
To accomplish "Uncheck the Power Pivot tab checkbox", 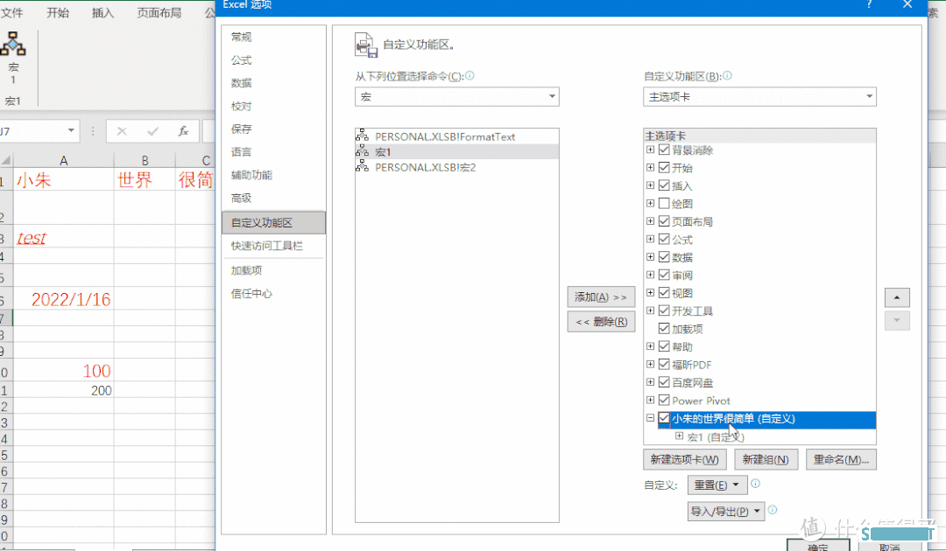I will point(664,401).
